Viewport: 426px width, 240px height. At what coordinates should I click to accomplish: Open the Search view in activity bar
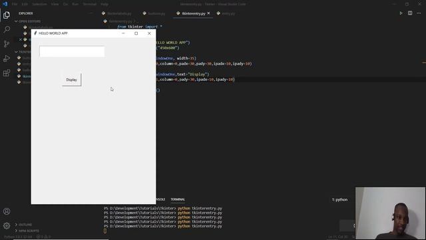coord(7,29)
